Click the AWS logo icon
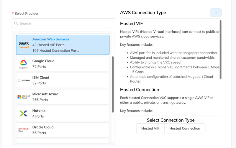 click(24, 45)
